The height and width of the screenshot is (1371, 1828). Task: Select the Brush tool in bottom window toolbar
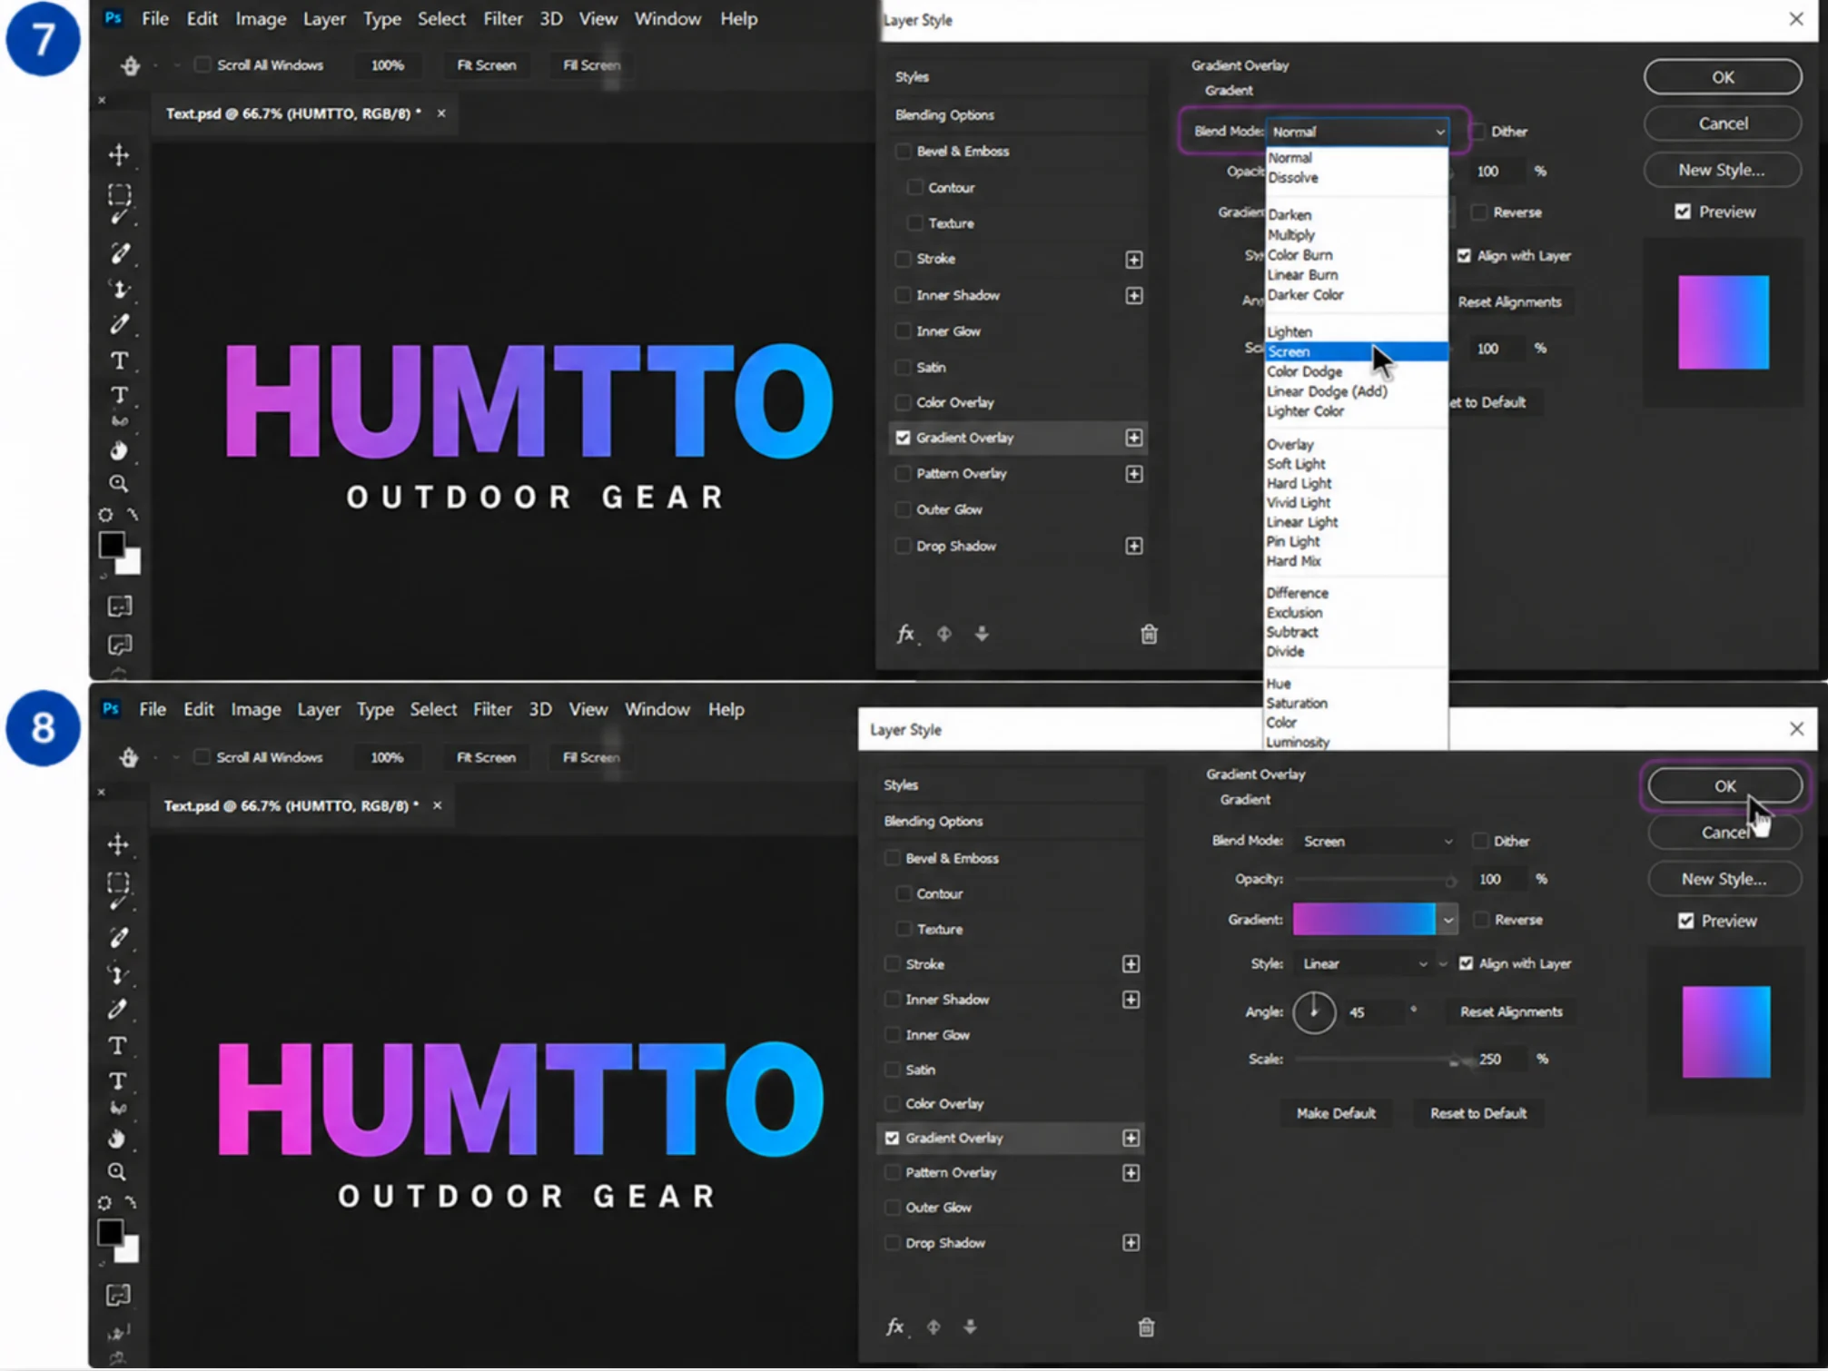click(x=118, y=938)
